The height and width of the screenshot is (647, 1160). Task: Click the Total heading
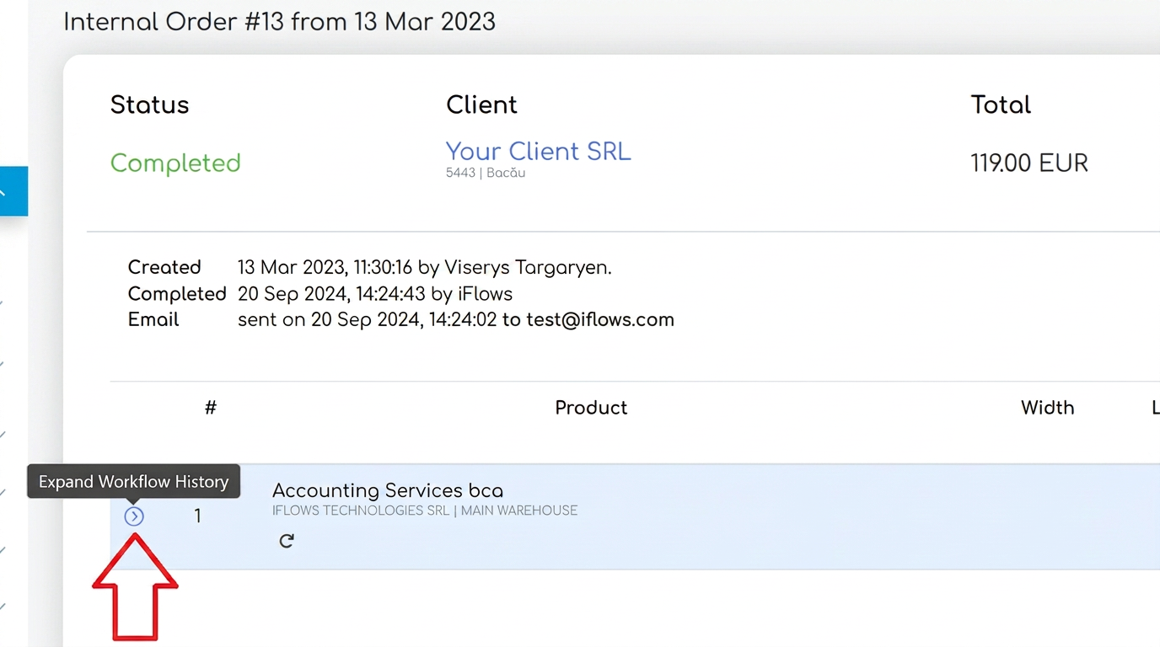[x=1001, y=105]
